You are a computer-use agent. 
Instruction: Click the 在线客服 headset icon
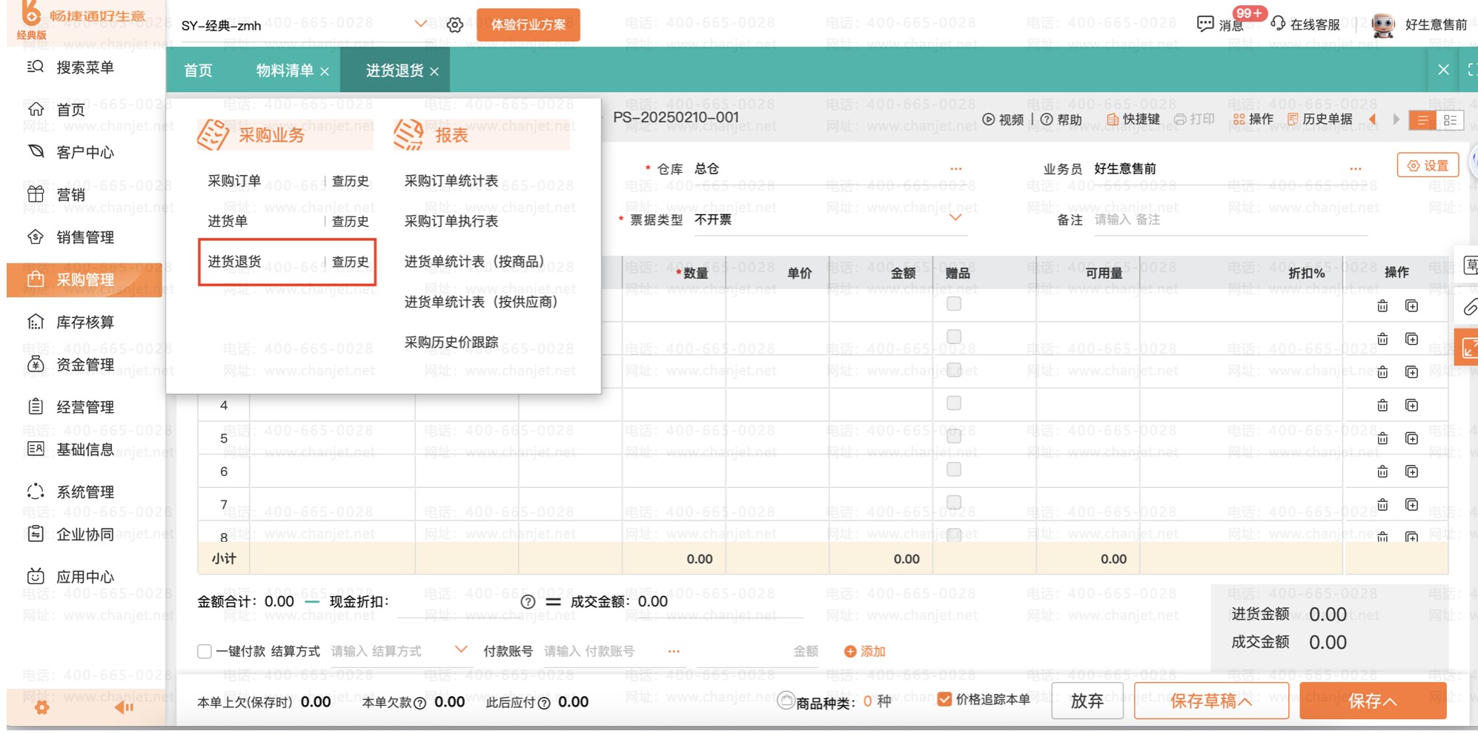coord(1278,24)
